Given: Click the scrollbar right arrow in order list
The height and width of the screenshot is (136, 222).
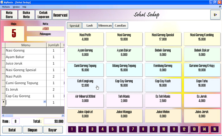Looking at the screenshot, I should [63, 116].
